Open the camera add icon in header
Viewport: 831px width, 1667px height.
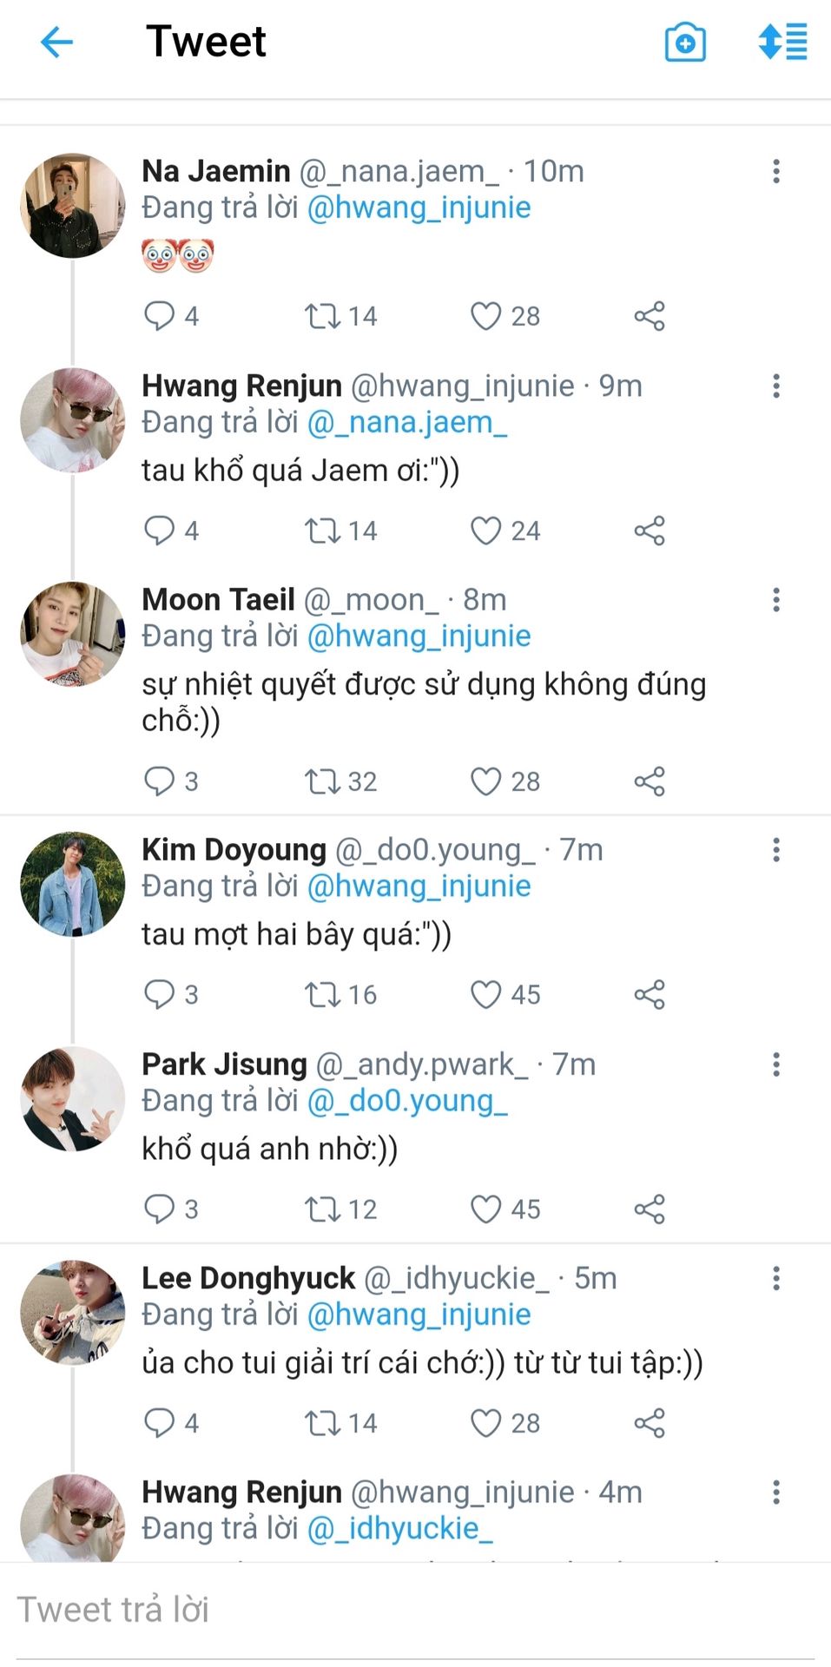(x=685, y=43)
